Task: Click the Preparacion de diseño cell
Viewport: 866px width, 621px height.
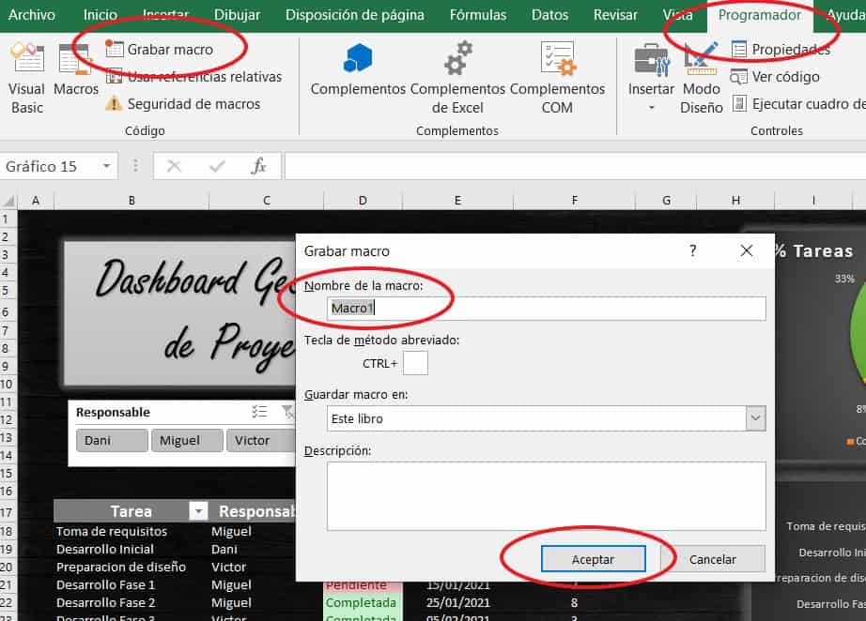Action: coord(131,567)
